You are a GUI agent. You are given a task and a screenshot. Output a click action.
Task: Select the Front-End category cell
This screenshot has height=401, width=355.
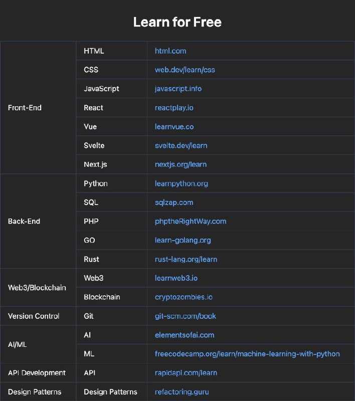click(x=38, y=108)
